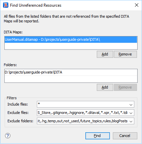
Task: Click the greyed-out Remove button under Folders
Action: (x=125, y=87)
